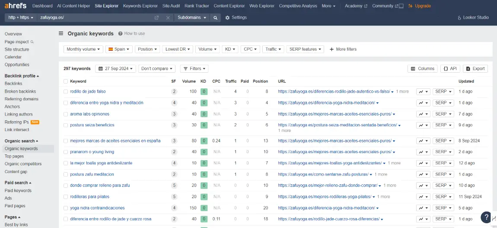Go to Backlinks in the sidebar
Screen dimensions: 497x228
13,83
